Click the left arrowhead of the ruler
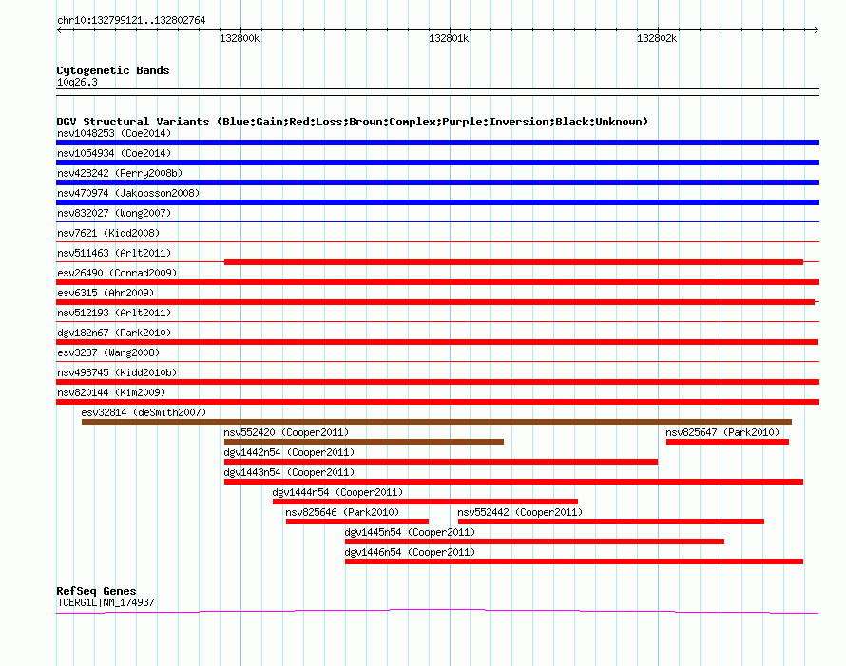 coord(59,30)
